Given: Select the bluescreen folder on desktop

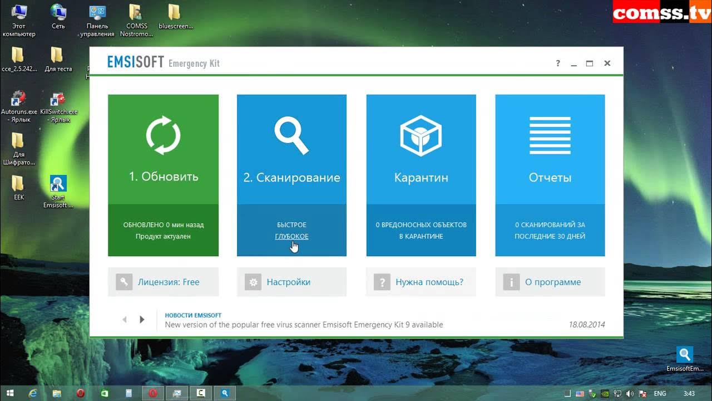Looking at the screenshot, I should (175, 17).
